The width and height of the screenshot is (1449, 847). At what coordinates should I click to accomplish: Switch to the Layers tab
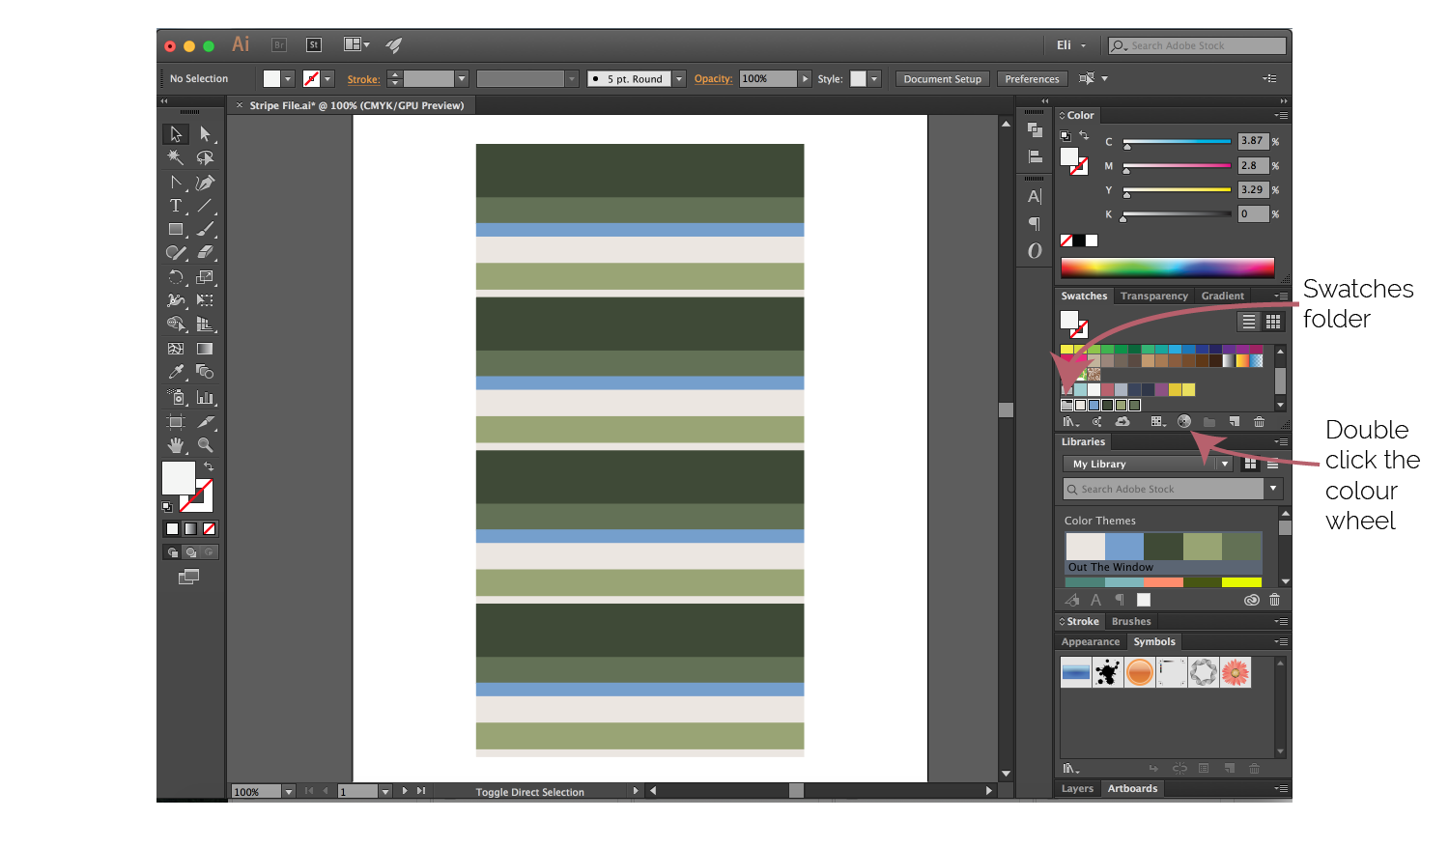pyautogui.click(x=1077, y=788)
